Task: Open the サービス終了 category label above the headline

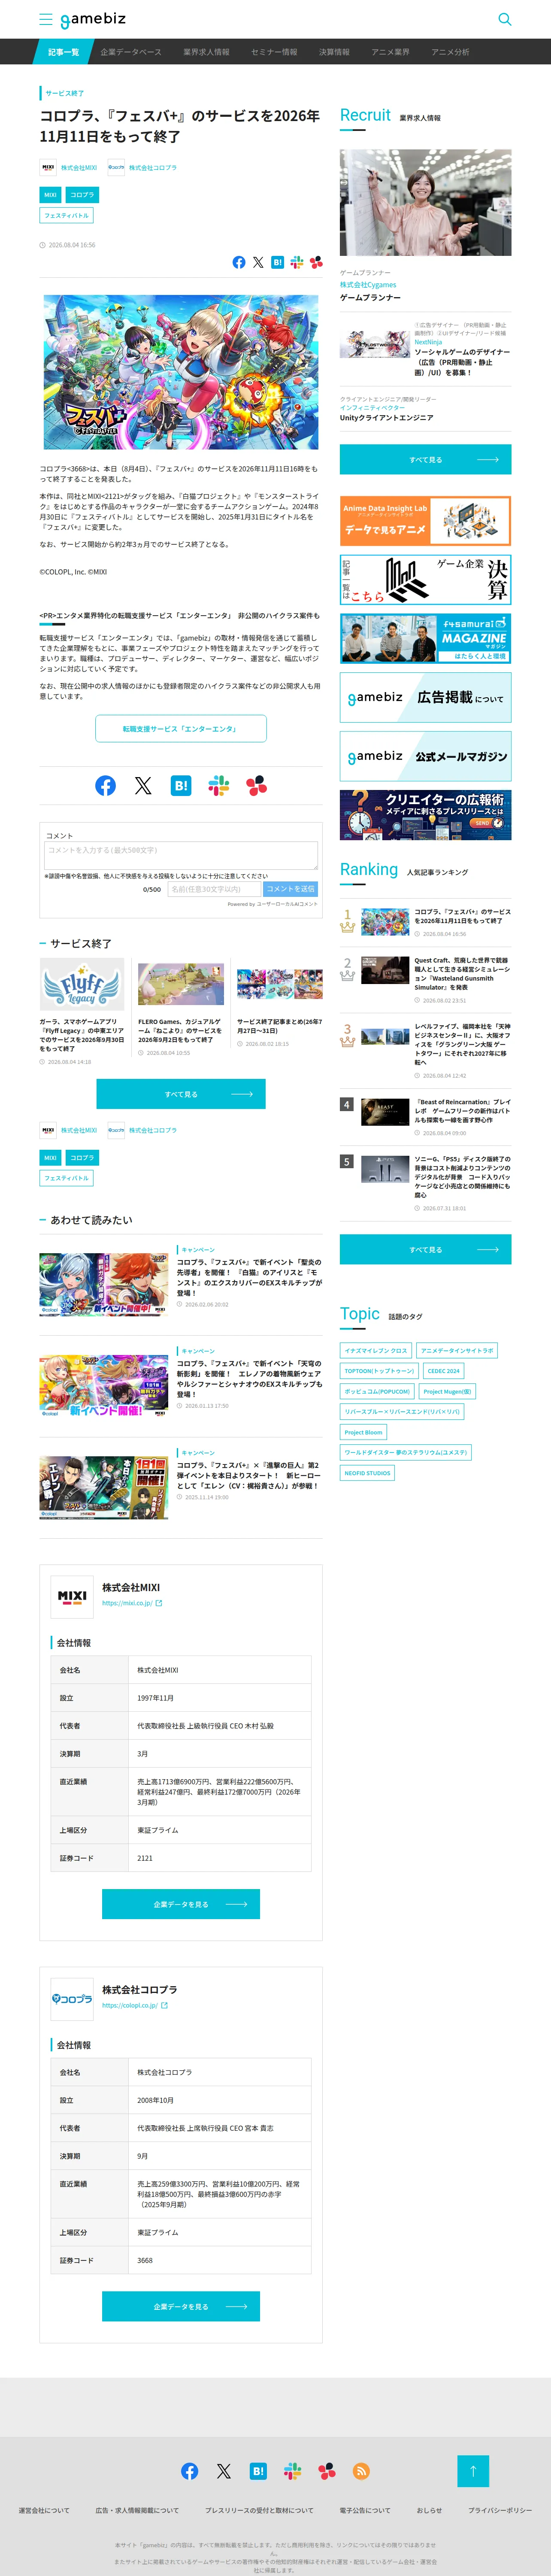Action: tap(65, 93)
